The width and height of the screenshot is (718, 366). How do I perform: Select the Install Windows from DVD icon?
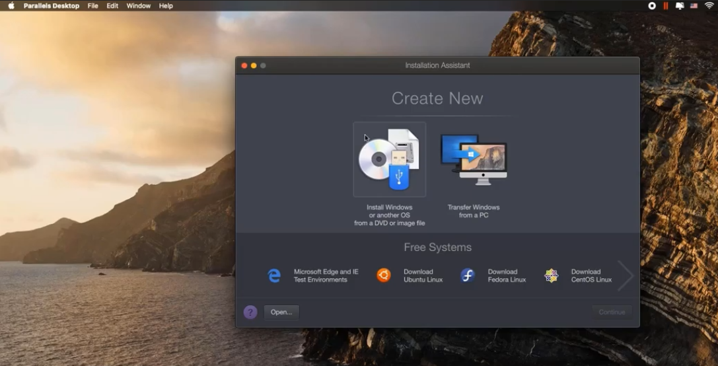click(x=389, y=159)
